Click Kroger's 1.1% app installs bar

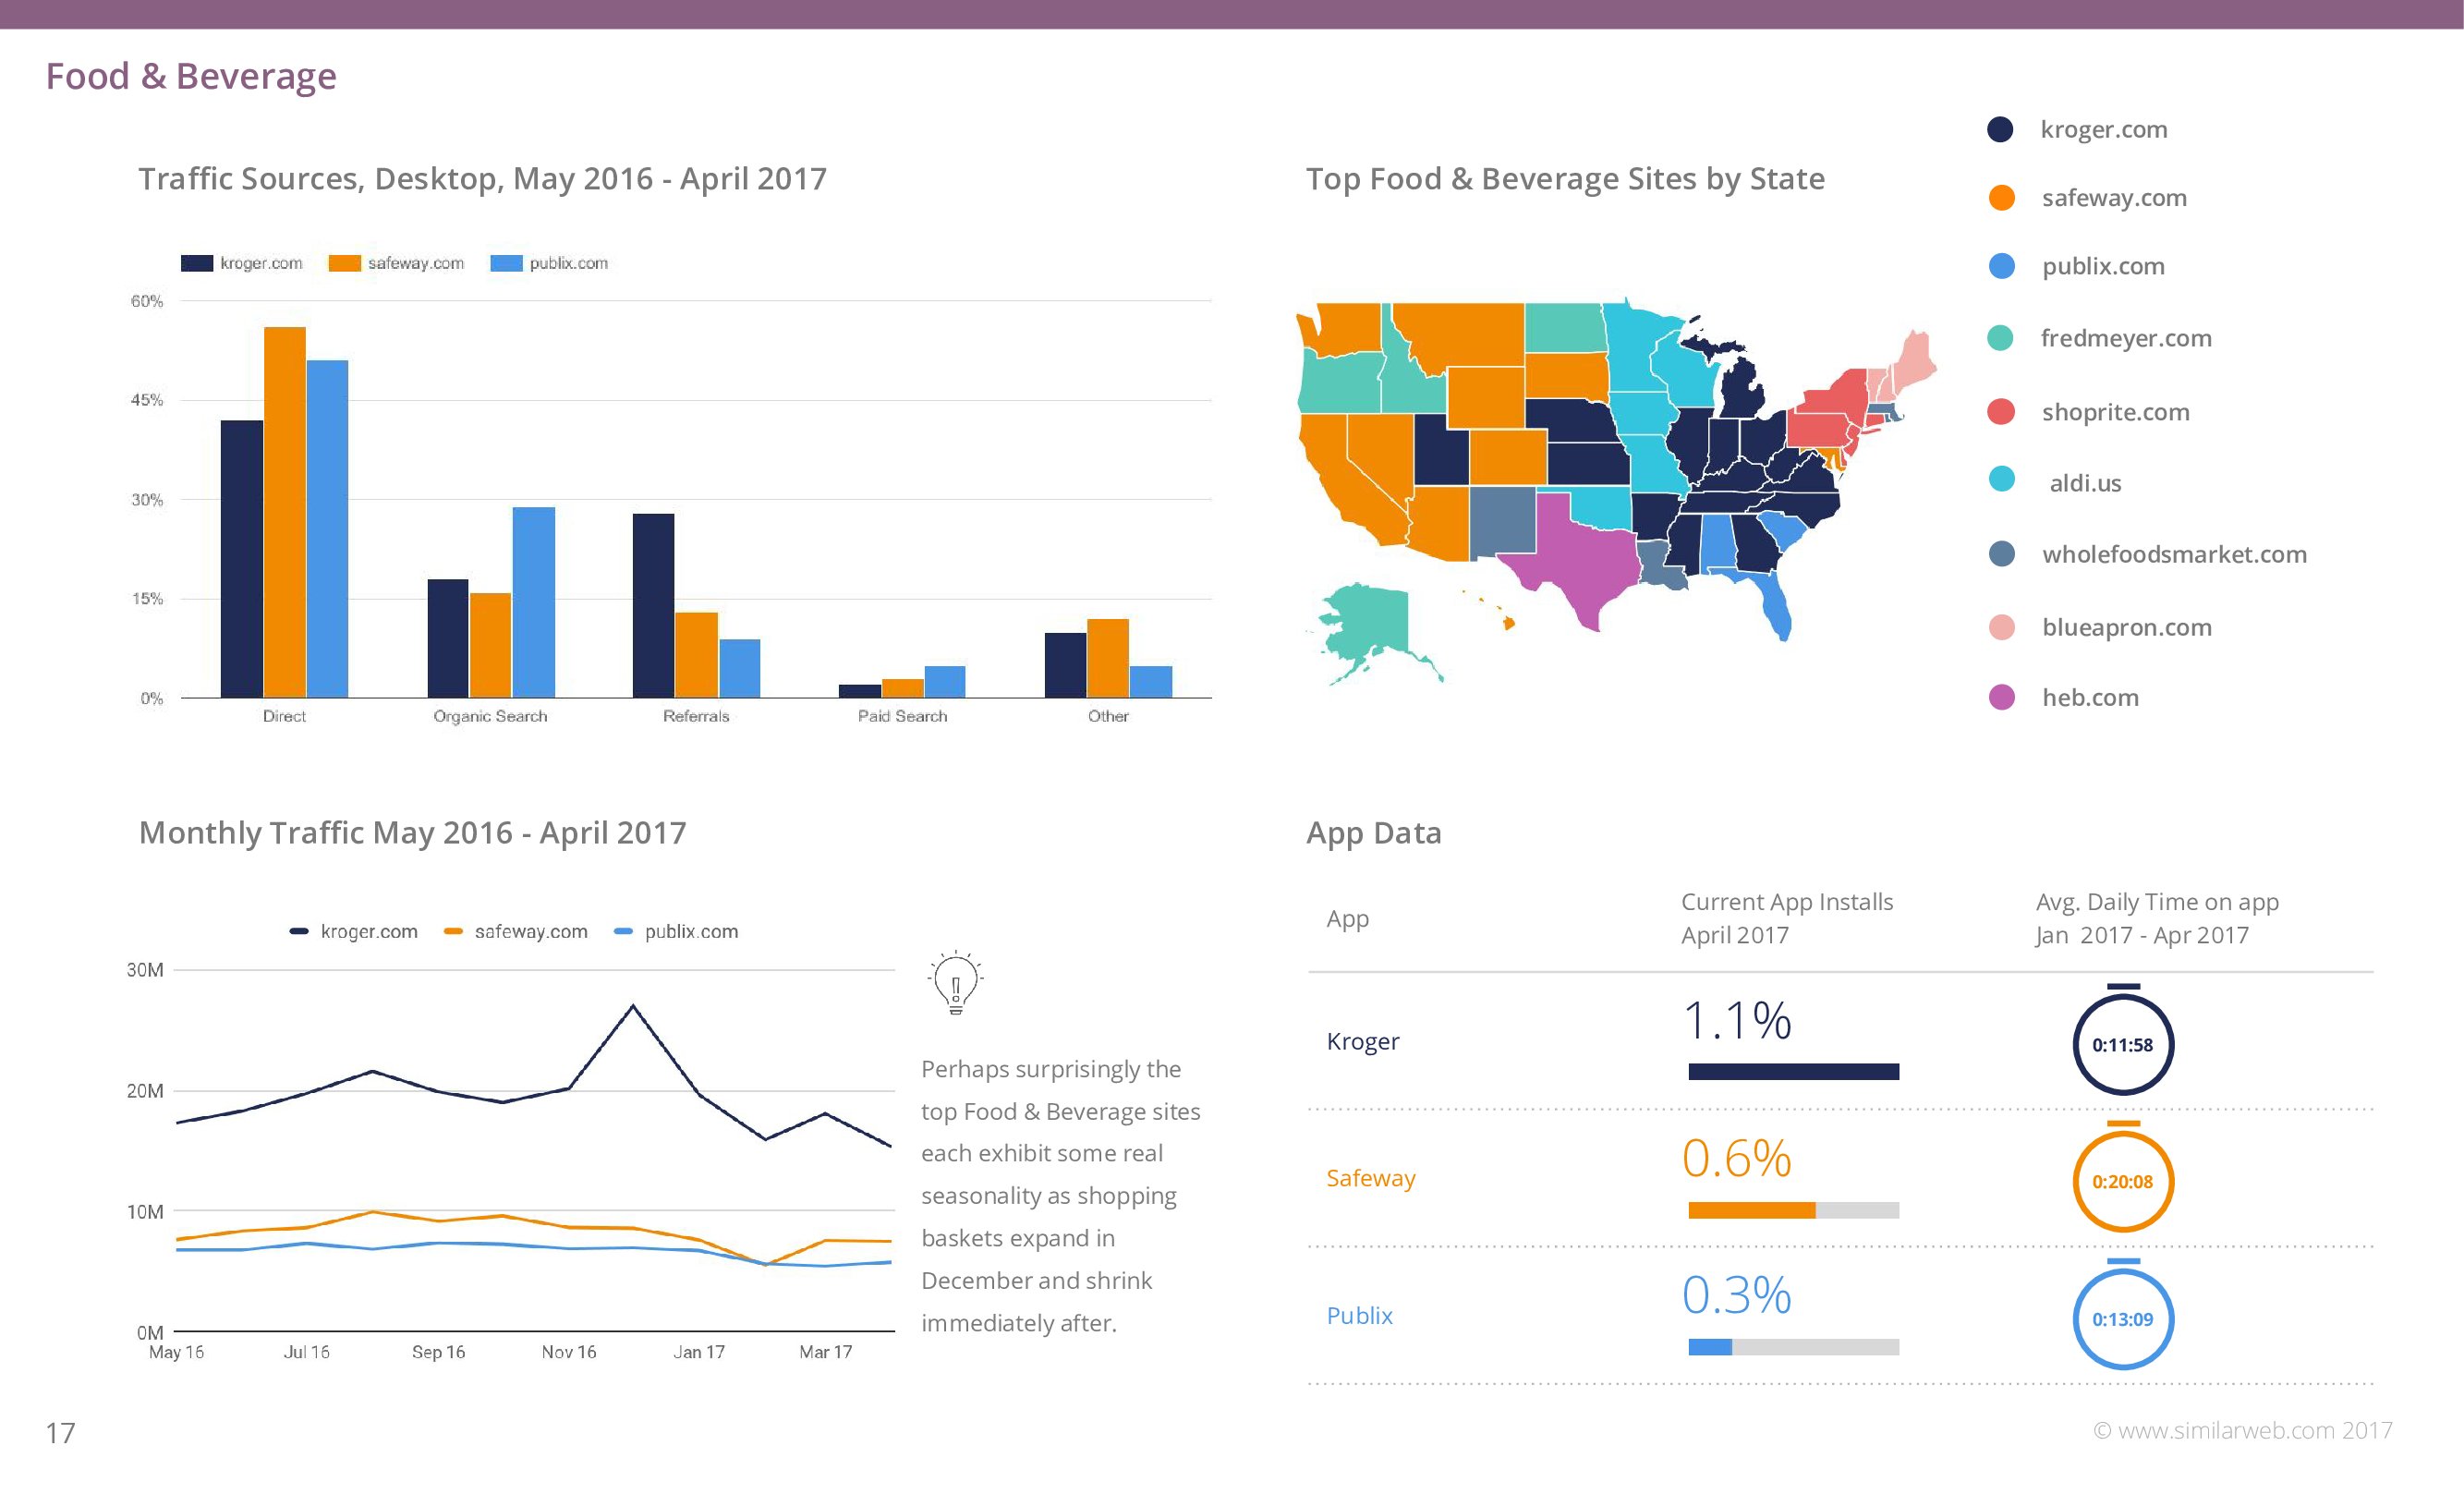1793,1072
